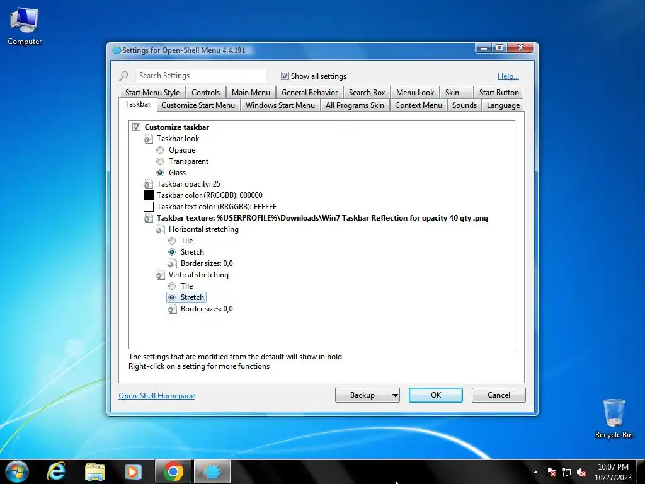Launch Internet Explorer from taskbar
The width and height of the screenshot is (645, 484).
click(x=56, y=471)
